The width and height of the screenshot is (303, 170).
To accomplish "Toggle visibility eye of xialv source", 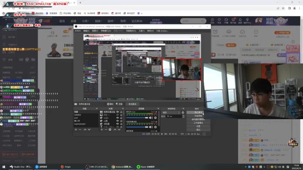I will 117,118.
